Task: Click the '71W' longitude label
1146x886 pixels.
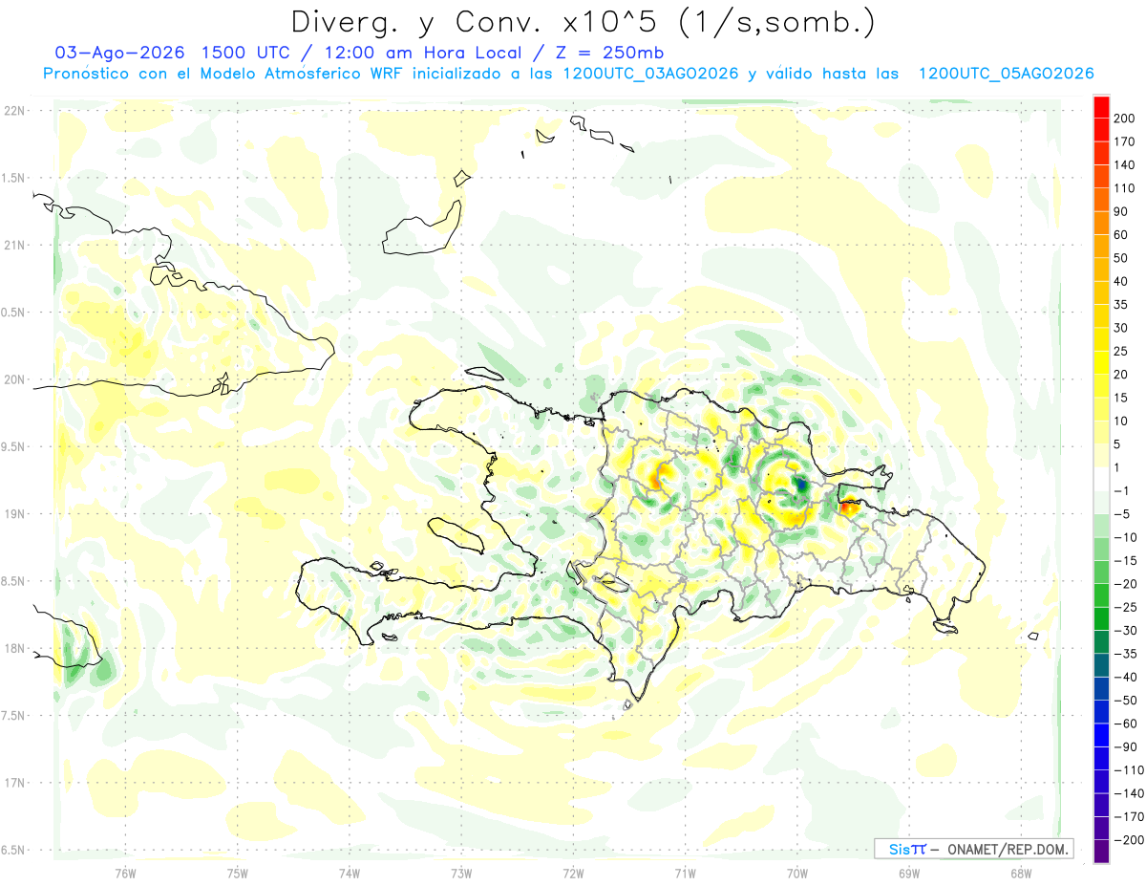Action: click(x=685, y=872)
